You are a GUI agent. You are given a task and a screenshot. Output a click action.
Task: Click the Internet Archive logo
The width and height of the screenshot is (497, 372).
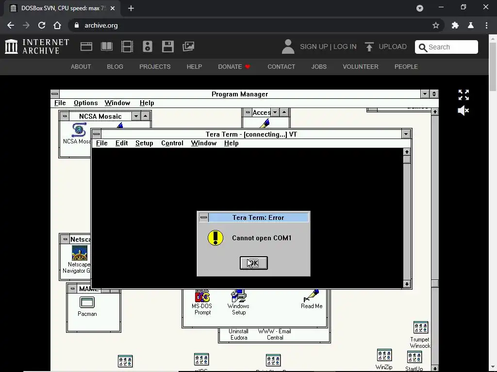(37, 46)
